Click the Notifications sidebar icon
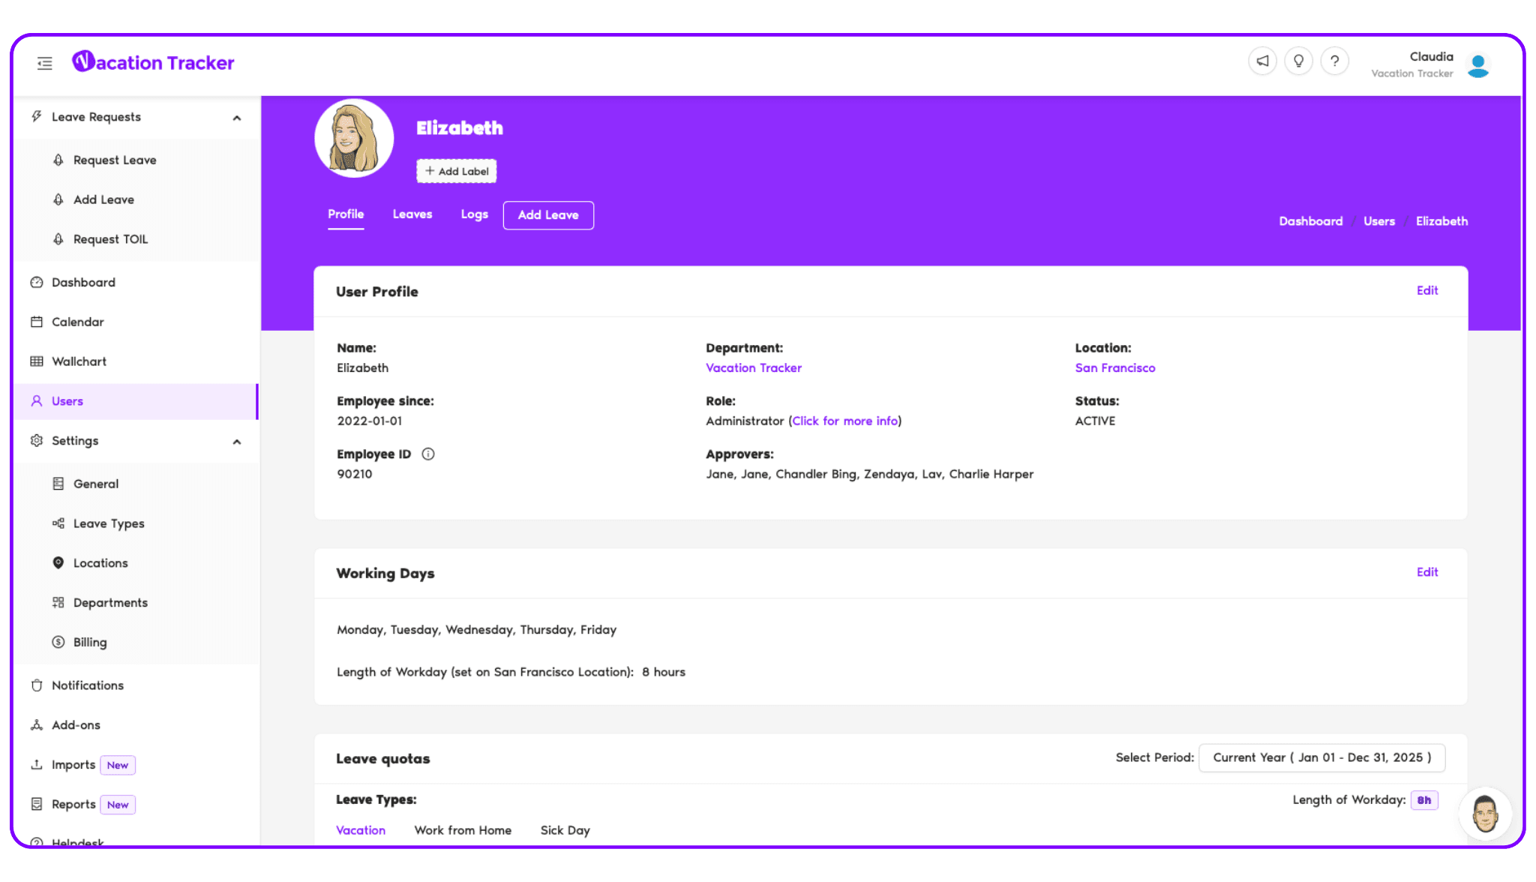 pyautogui.click(x=37, y=685)
